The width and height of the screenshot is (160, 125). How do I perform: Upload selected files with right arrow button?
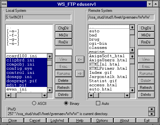click(x=80, y=74)
